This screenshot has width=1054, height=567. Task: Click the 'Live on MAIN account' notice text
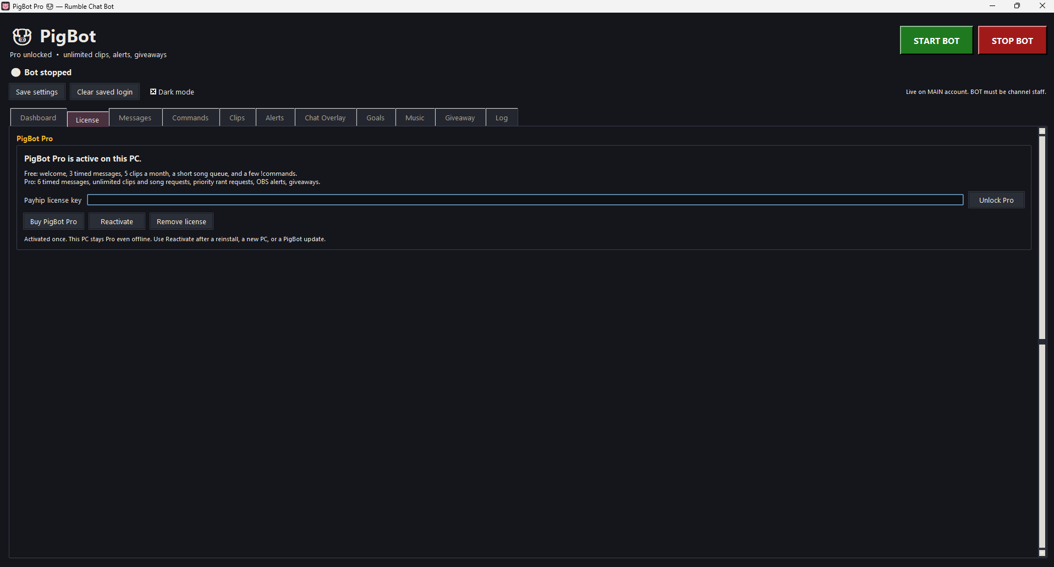[x=976, y=92]
